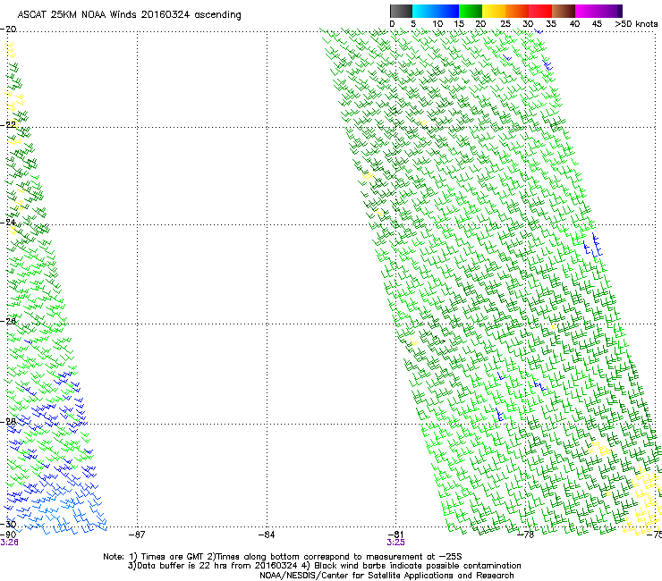Click the '25' label under the colorbar
662x581 pixels.
click(505, 24)
